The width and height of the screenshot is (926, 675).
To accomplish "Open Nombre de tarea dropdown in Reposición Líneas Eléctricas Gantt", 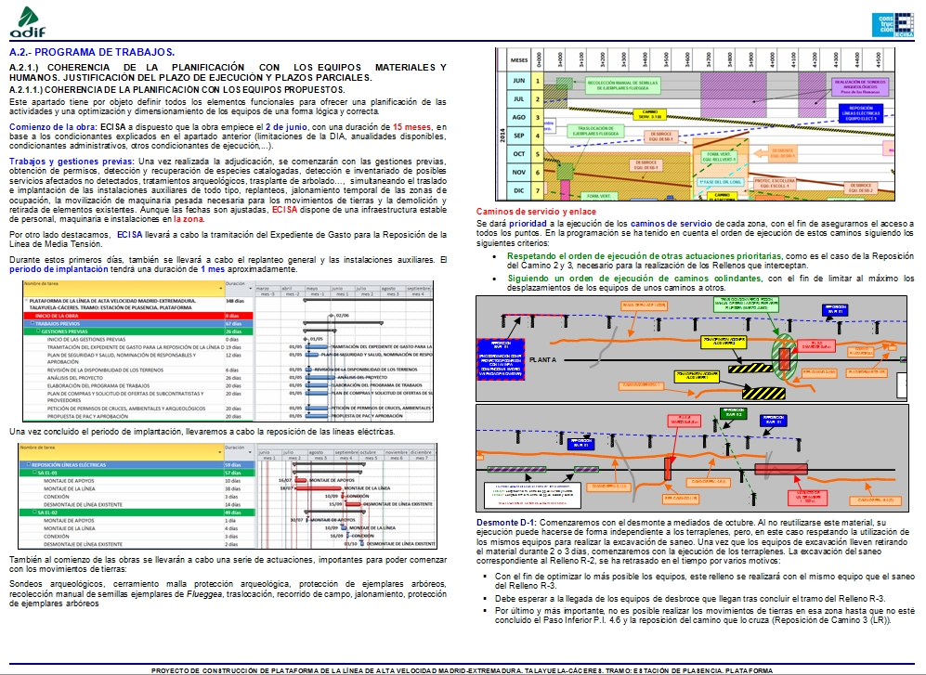I will point(220,452).
